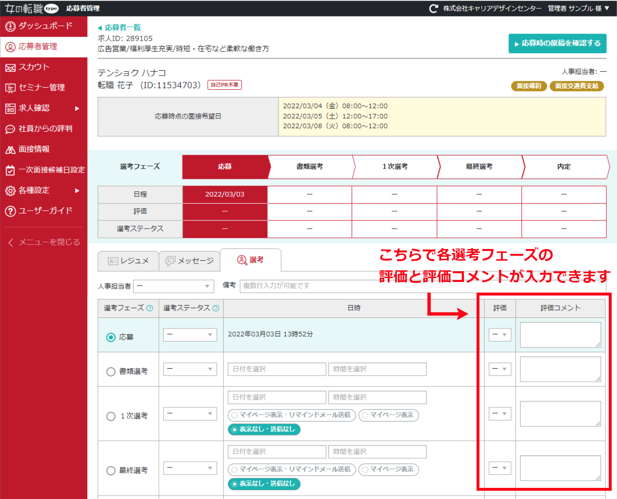
Task: Switch to the メッセージ tab
Action: (x=189, y=261)
